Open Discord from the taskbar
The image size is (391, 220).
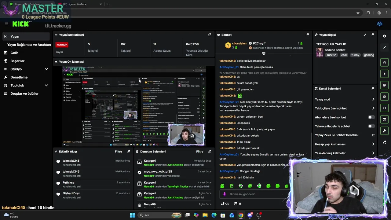[x=250, y=215]
